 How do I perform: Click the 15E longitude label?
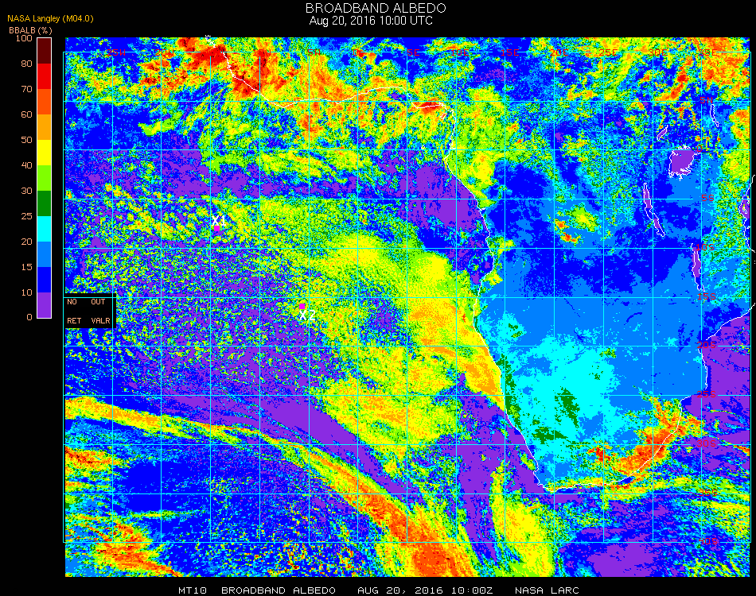coord(509,52)
